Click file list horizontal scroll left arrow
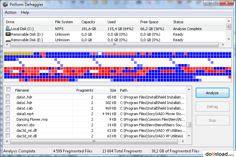Image resolution: width=236 pixels, height=157 pixels. tap(7, 141)
